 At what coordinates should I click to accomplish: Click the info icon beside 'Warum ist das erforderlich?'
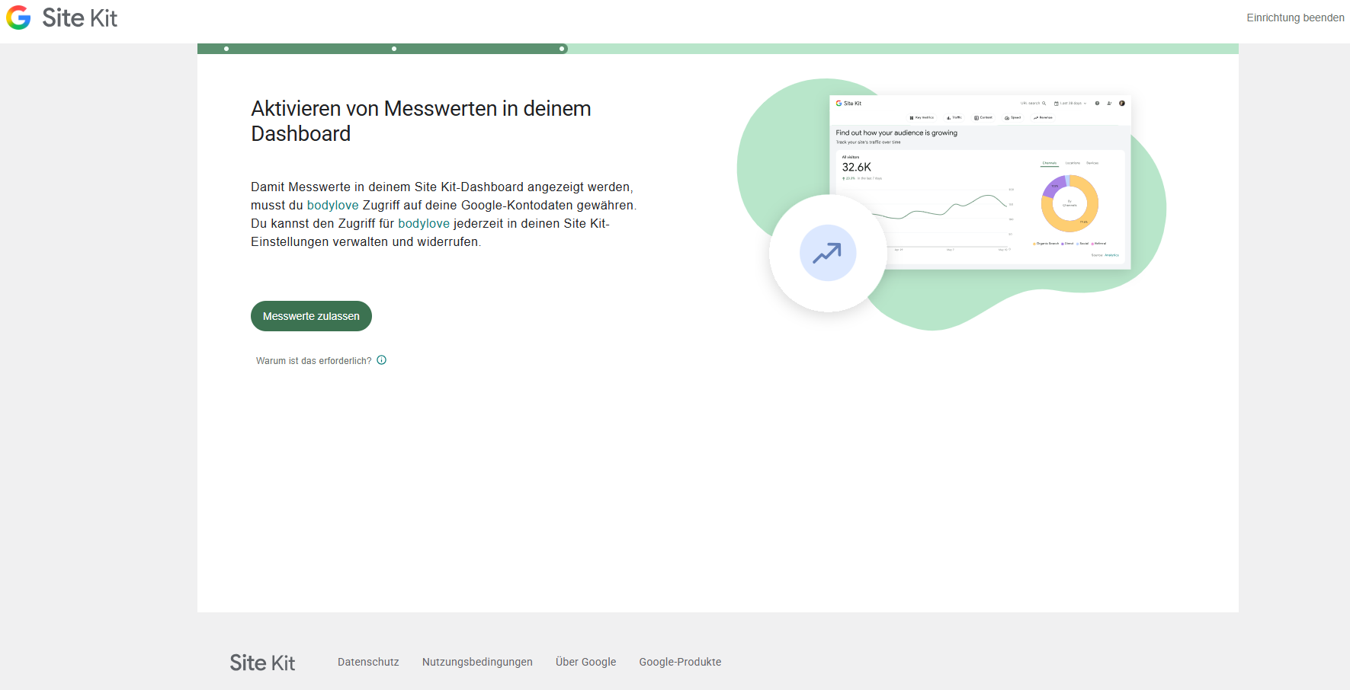382,360
